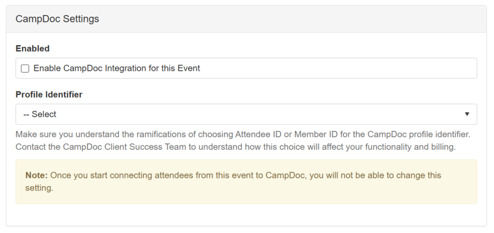Click the dropdown arrow on Profile Identifier

click(467, 114)
